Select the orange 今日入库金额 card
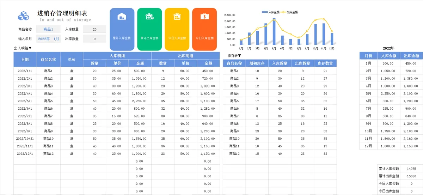423x195 pixels. (204, 29)
